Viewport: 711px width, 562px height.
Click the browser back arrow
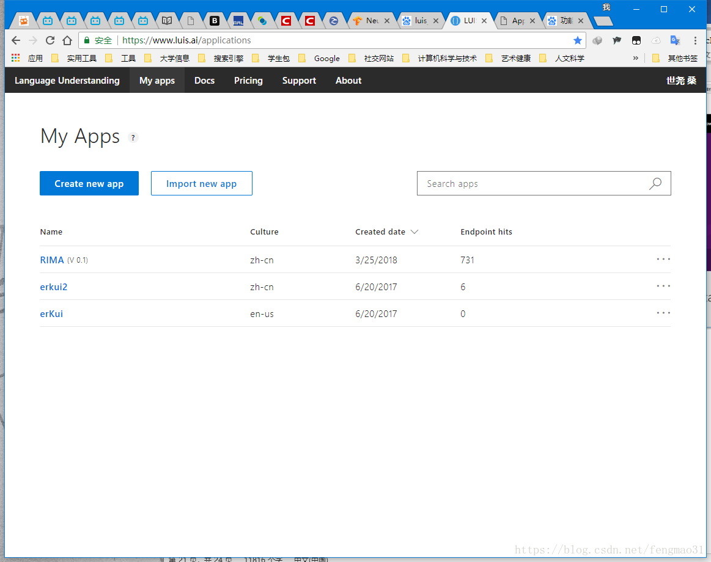point(16,40)
